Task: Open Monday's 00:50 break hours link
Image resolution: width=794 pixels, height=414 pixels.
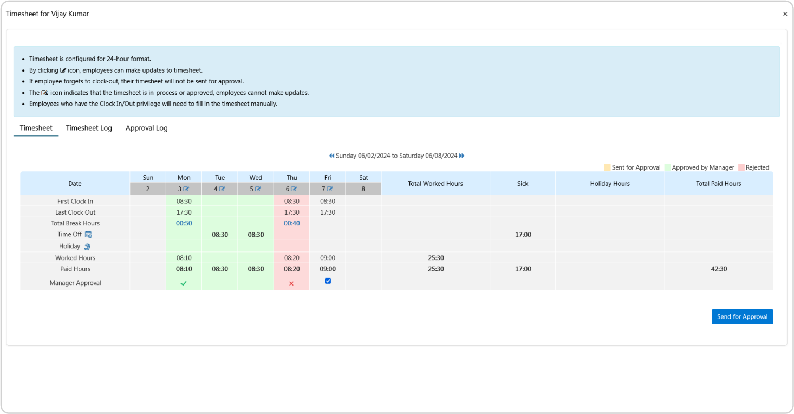Action: (x=184, y=223)
